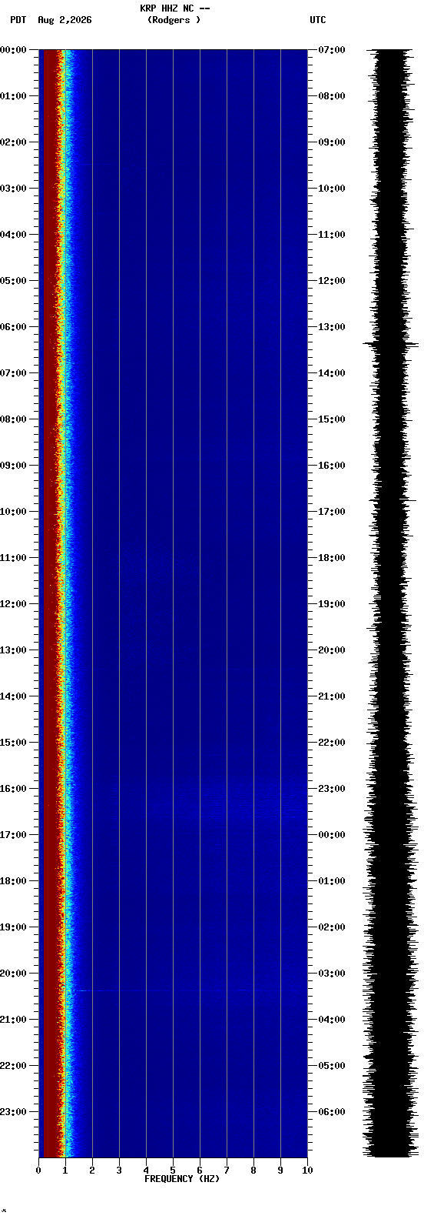Click the 'PDT' timezone label
Image resolution: width=424 pixels, height=1219 pixels.
pos(18,20)
